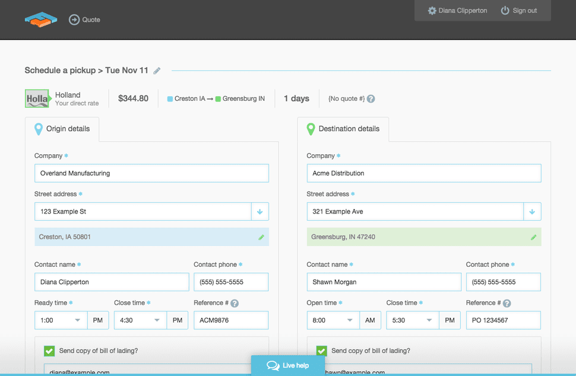
Task: Click the Holland direct rate logo
Action: [37, 98]
